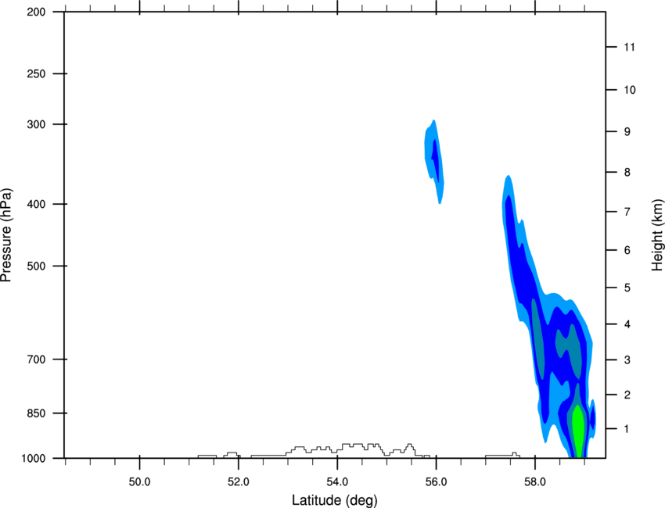Click the bright green contour core near surface
Image resolution: width=665 pixels, height=508 pixels.
578,431
